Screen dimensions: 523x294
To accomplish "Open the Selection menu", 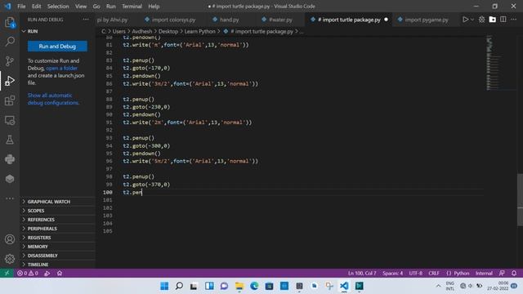I will tap(58, 7).
